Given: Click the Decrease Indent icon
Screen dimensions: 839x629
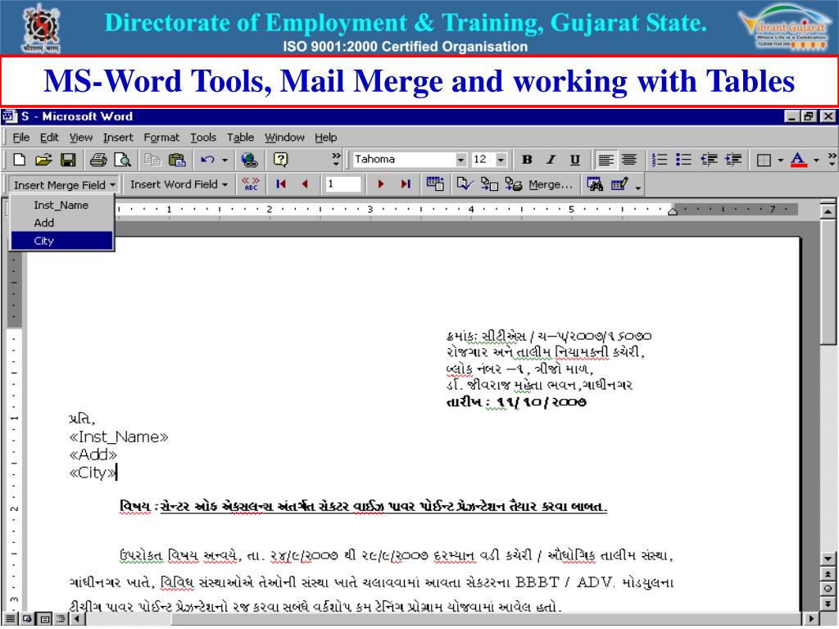Looking at the screenshot, I should pos(709,160).
